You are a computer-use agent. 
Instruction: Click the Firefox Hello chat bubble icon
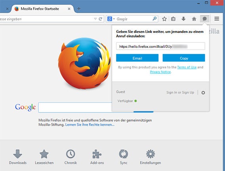tap(205, 19)
